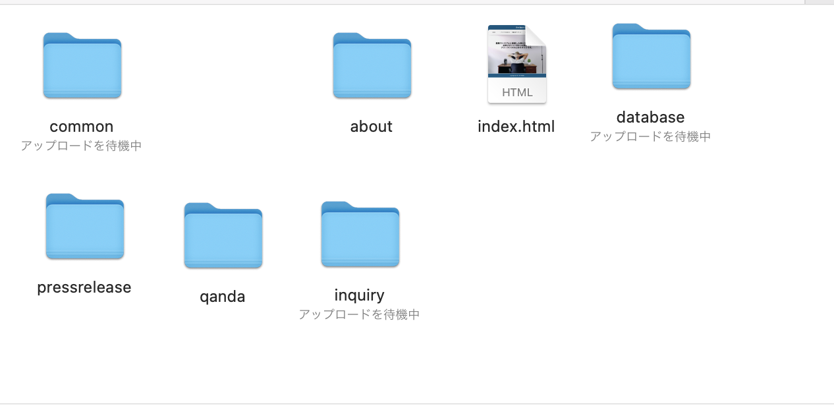This screenshot has width=834, height=406.
Task: Click the "pressrelease" folder name label
Action: 84,287
